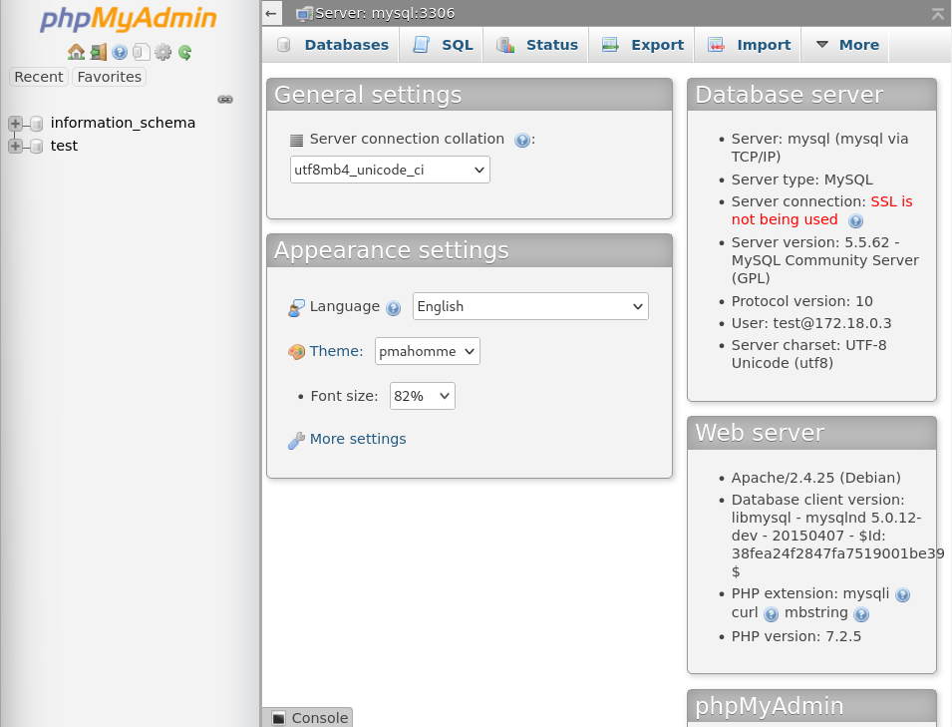Open the SQL tab

point(442,45)
